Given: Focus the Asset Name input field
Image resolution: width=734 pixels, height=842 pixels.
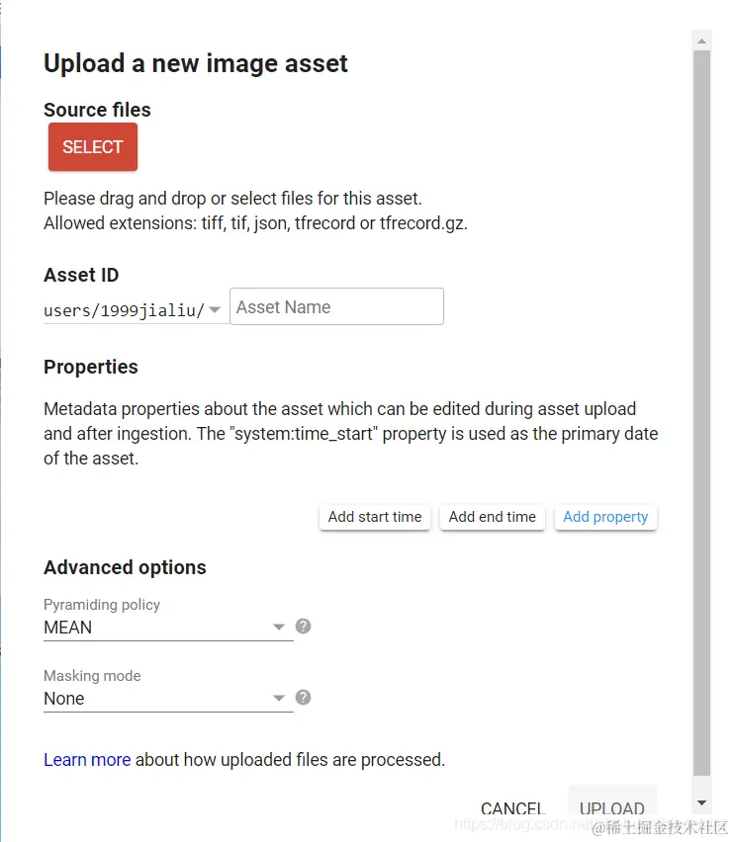Looking at the screenshot, I should point(336,306).
